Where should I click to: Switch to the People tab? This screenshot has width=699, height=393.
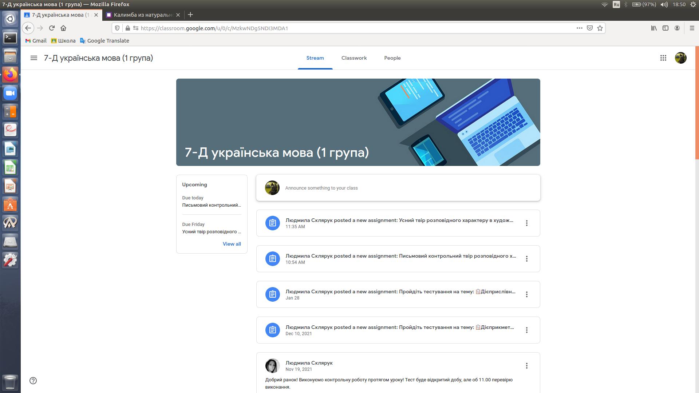[x=392, y=58]
